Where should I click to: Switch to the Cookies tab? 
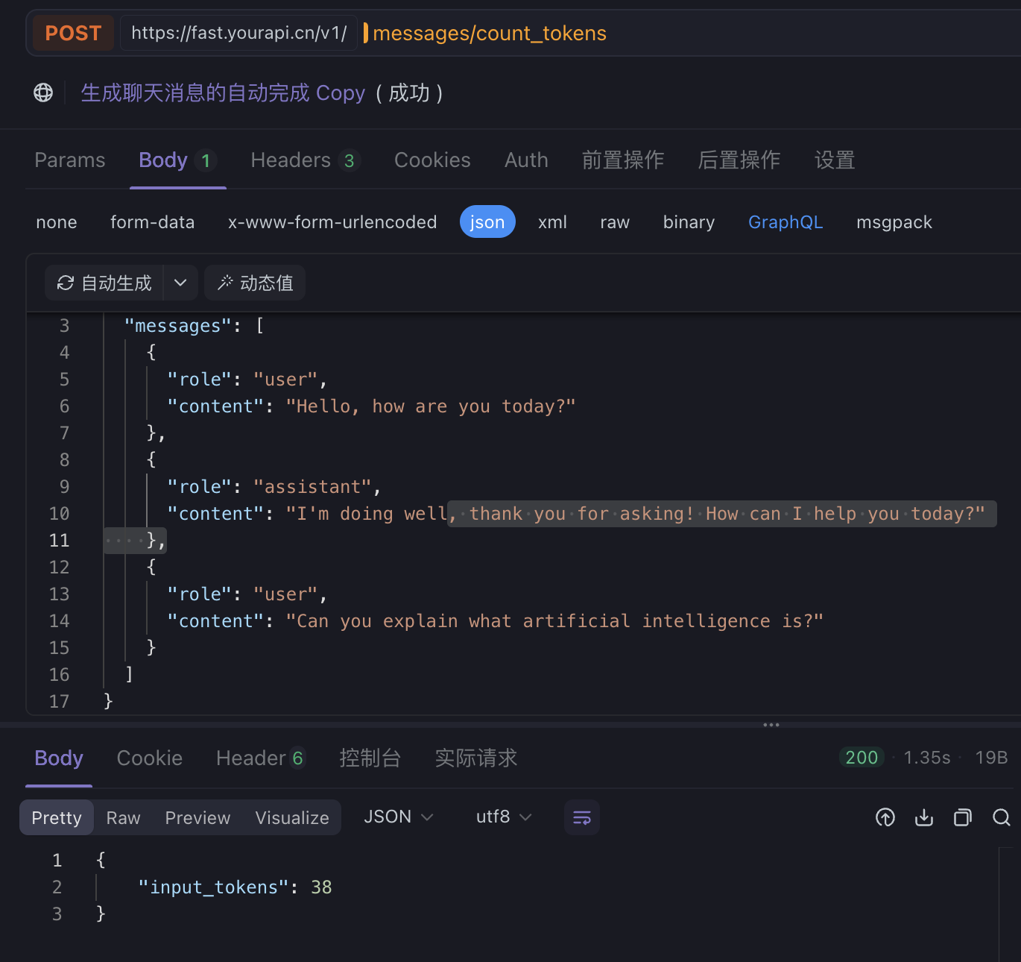coord(432,160)
